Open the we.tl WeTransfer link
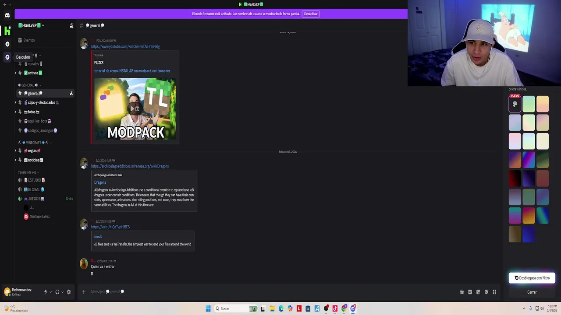This screenshot has height=315, width=561. pos(110,227)
